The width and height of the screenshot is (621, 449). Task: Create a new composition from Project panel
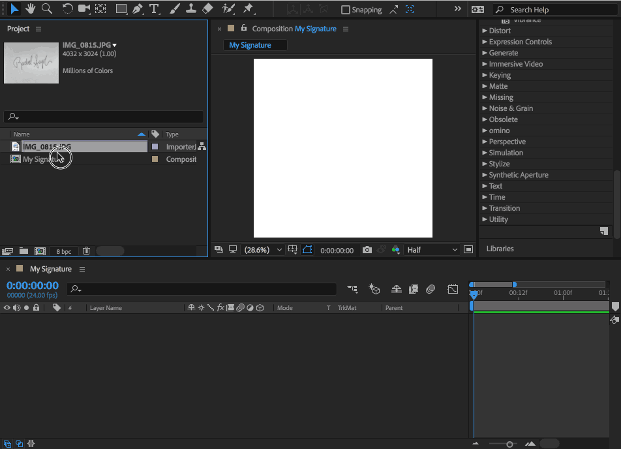coord(40,251)
